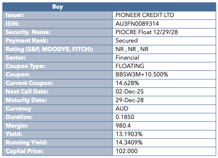
Task: Click the Issuer: row label
Action: click(15, 15)
